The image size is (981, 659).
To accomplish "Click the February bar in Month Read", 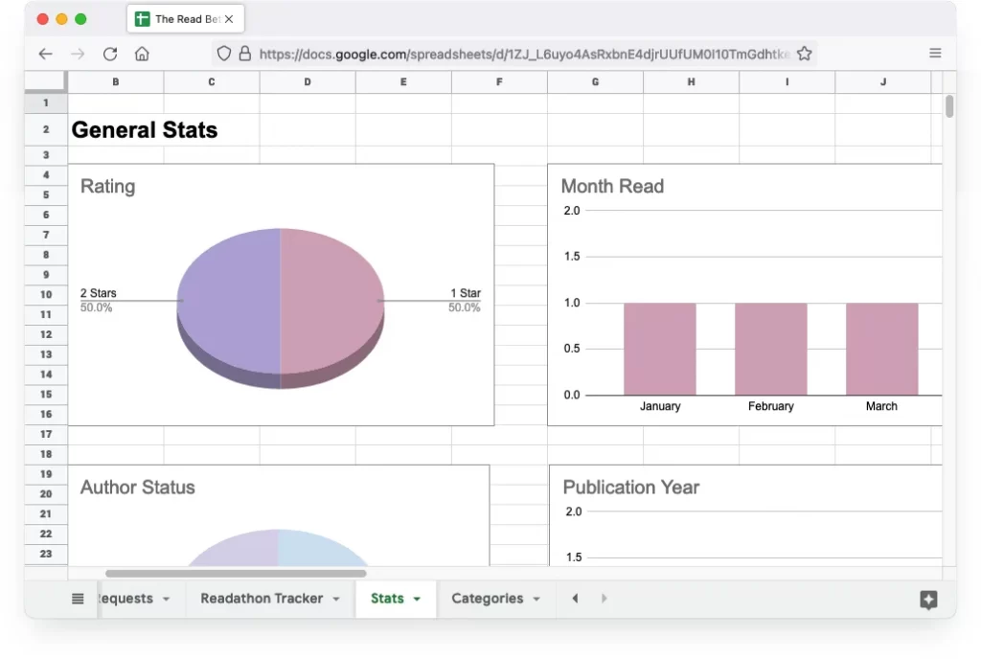I will 771,349.
